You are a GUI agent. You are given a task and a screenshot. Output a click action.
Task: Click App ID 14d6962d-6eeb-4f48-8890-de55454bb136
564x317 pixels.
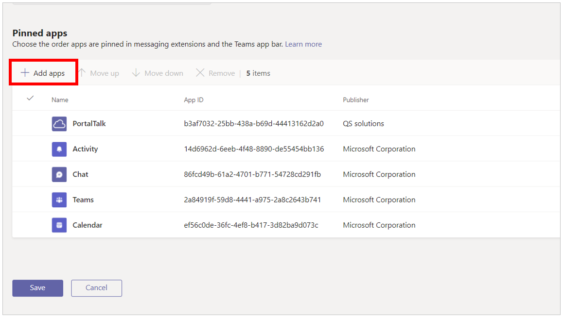(254, 149)
